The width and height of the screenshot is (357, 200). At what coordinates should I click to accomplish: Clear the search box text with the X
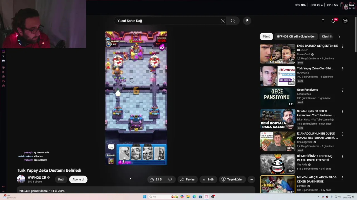[223, 21]
